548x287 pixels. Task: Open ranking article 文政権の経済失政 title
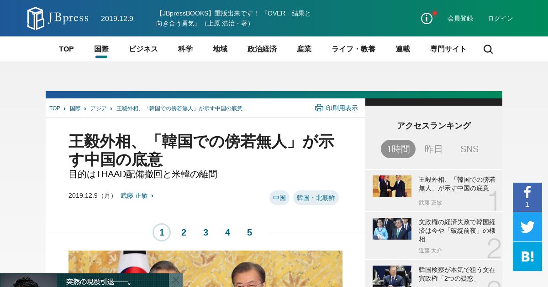click(x=457, y=231)
